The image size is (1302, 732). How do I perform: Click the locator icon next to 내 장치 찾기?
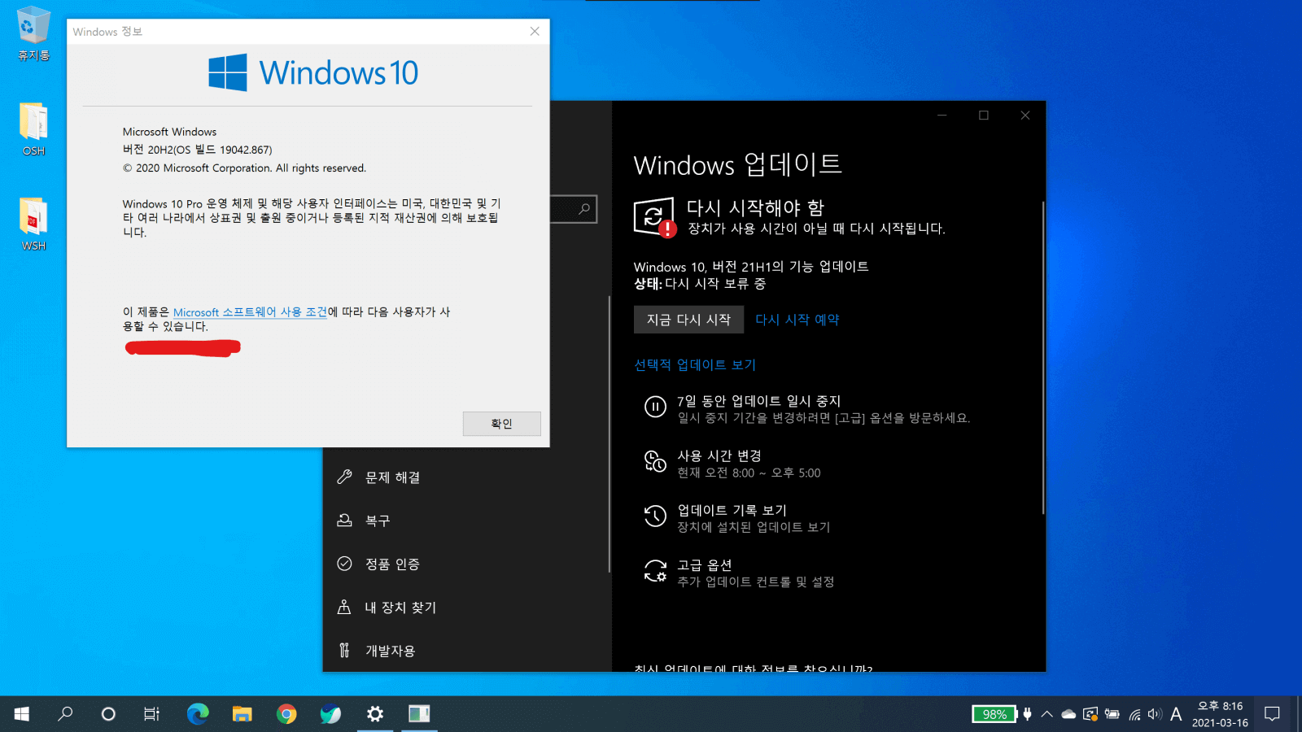pyautogui.click(x=344, y=607)
